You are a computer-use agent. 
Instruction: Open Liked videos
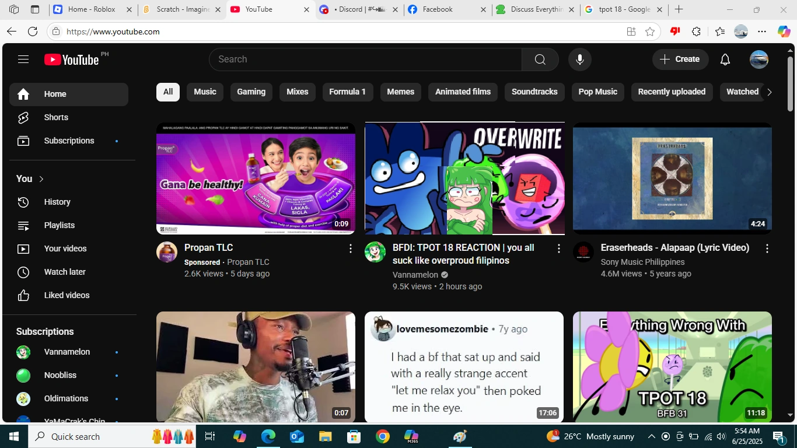[67, 295]
